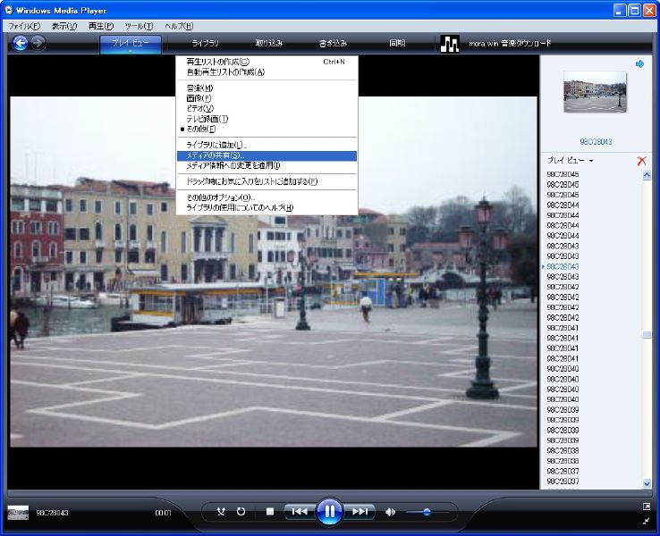Viewport: 660px width, 536px height.
Task: Pause playback with the center blue button
Action: [x=329, y=512]
